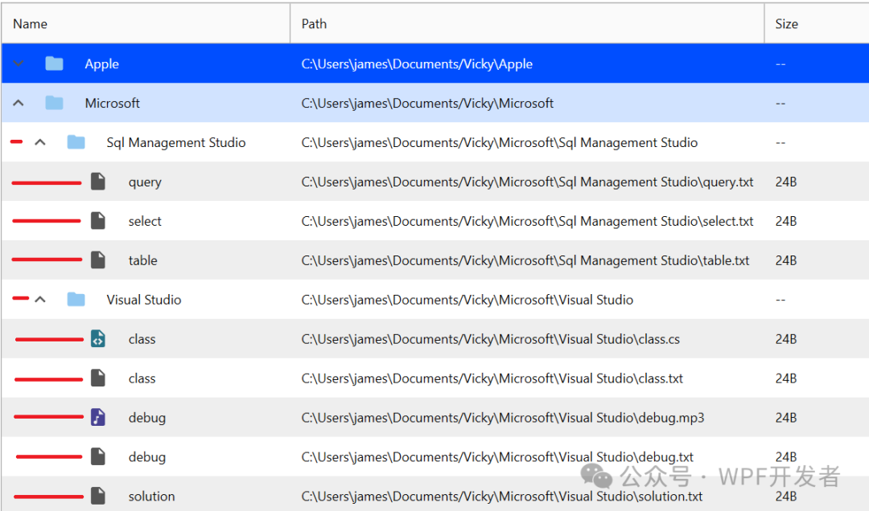Click the 24B size of debug.mp3
Image resolution: width=869 pixels, height=511 pixels.
point(786,418)
